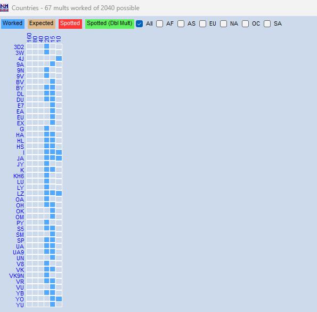Click the red Spotted legend label
Image resolution: width=317 pixels, height=312 pixels.
(70, 23)
